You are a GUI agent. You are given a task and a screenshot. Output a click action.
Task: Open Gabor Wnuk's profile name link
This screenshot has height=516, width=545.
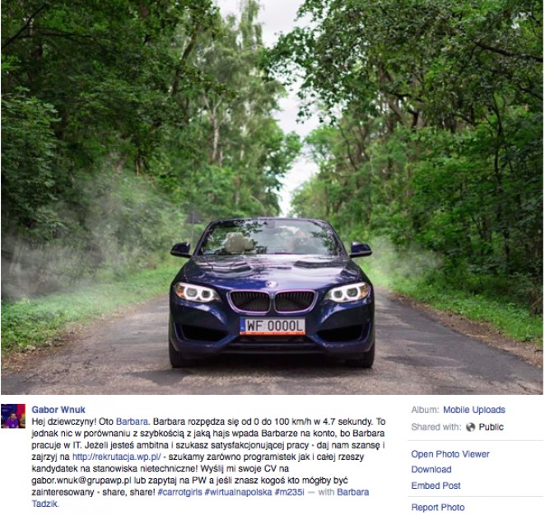pyautogui.click(x=58, y=410)
